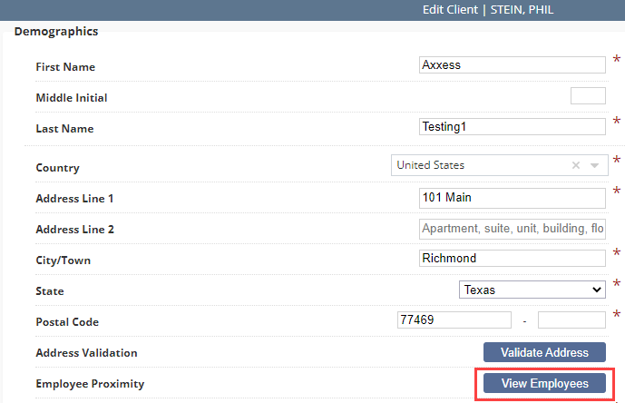This screenshot has width=625, height=403.
Task: Click the Validate Address button
Action: tap(544, 352)
